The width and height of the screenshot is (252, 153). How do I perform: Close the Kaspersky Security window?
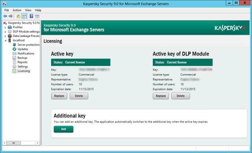click(x=245, y=3)
